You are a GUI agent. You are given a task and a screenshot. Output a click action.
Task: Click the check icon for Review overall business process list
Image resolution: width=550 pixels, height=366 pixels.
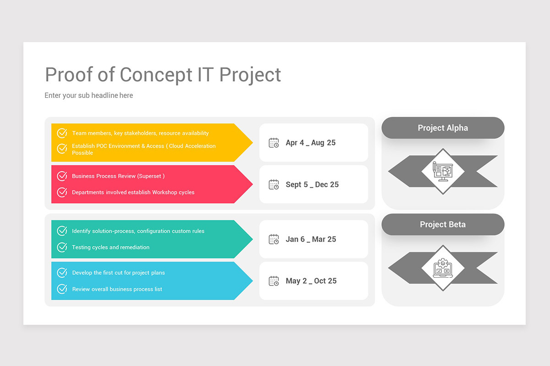click(x=62, y=289)
